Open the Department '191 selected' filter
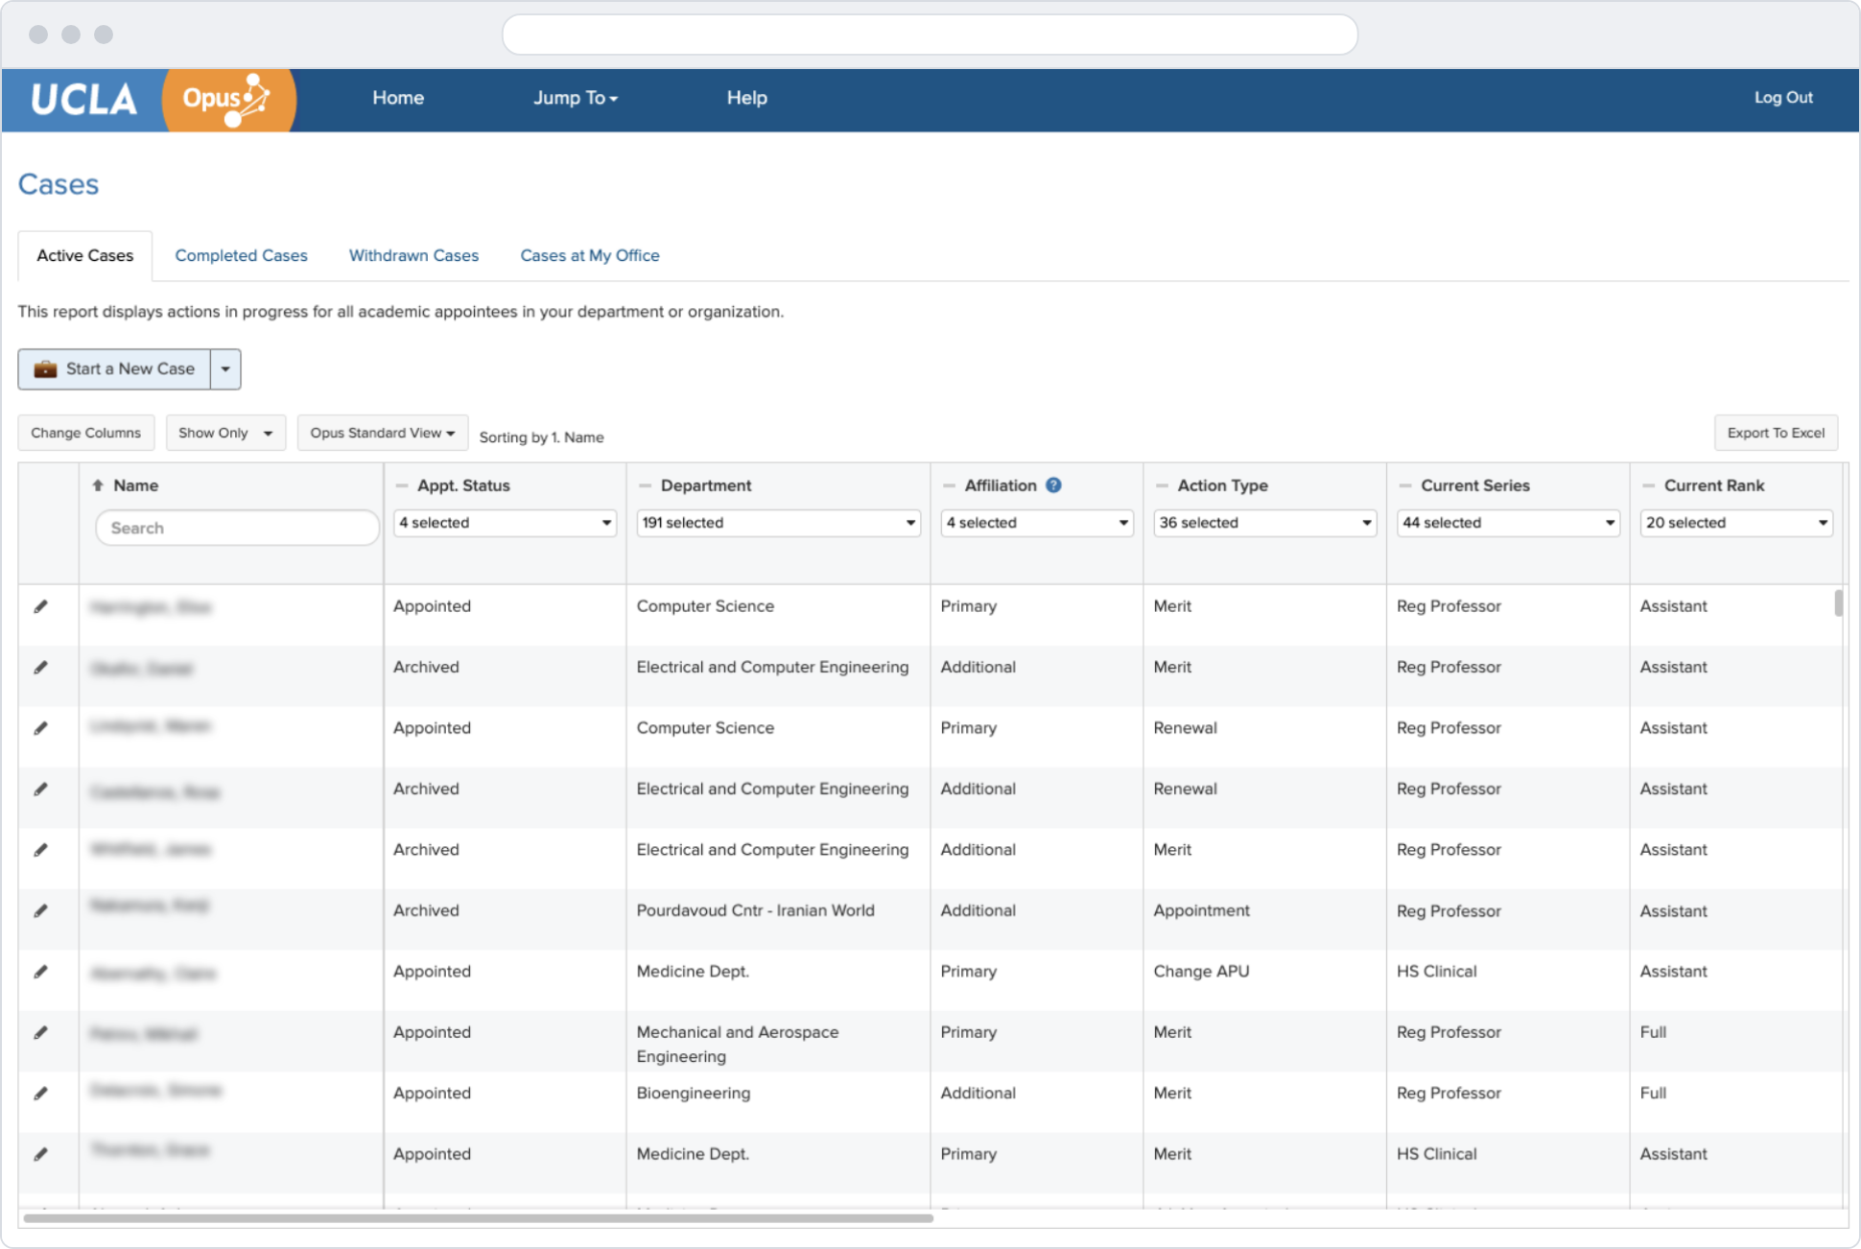Viewport: 1861px width, 1249px height. tap(778, 523)
